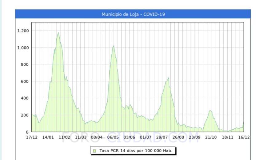Click the 16/12 end date label
Viewport: 259px width, 160px height.
[244, 137]
